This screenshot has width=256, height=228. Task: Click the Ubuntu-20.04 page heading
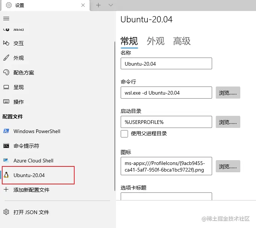146,19
